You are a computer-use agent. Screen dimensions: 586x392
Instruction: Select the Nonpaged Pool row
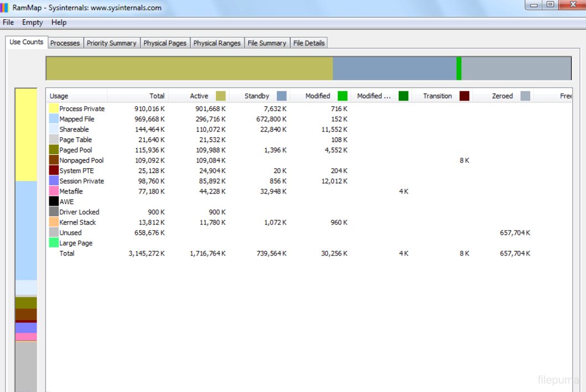point(80,160)
